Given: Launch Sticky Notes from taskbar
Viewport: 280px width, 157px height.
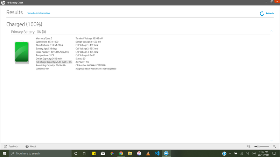Looking at the screenshot, I should (94, 153).
